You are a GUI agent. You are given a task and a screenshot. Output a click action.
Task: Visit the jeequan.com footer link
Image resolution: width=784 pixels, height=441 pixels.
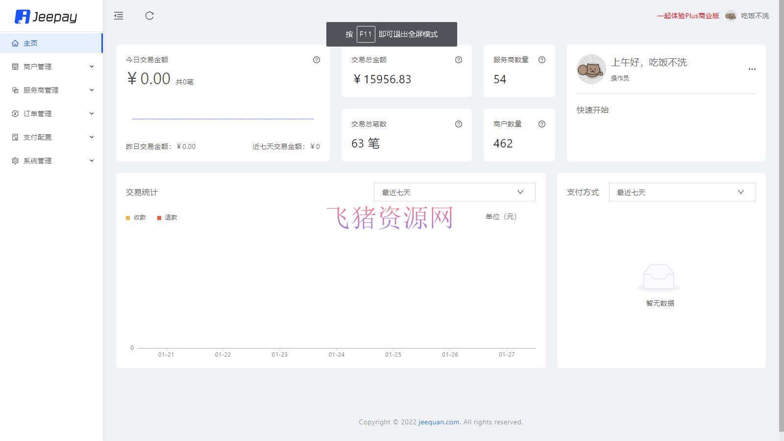tap(439, 422)
